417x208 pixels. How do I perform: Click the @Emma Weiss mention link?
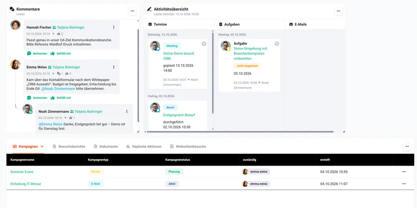coord(51,124)
